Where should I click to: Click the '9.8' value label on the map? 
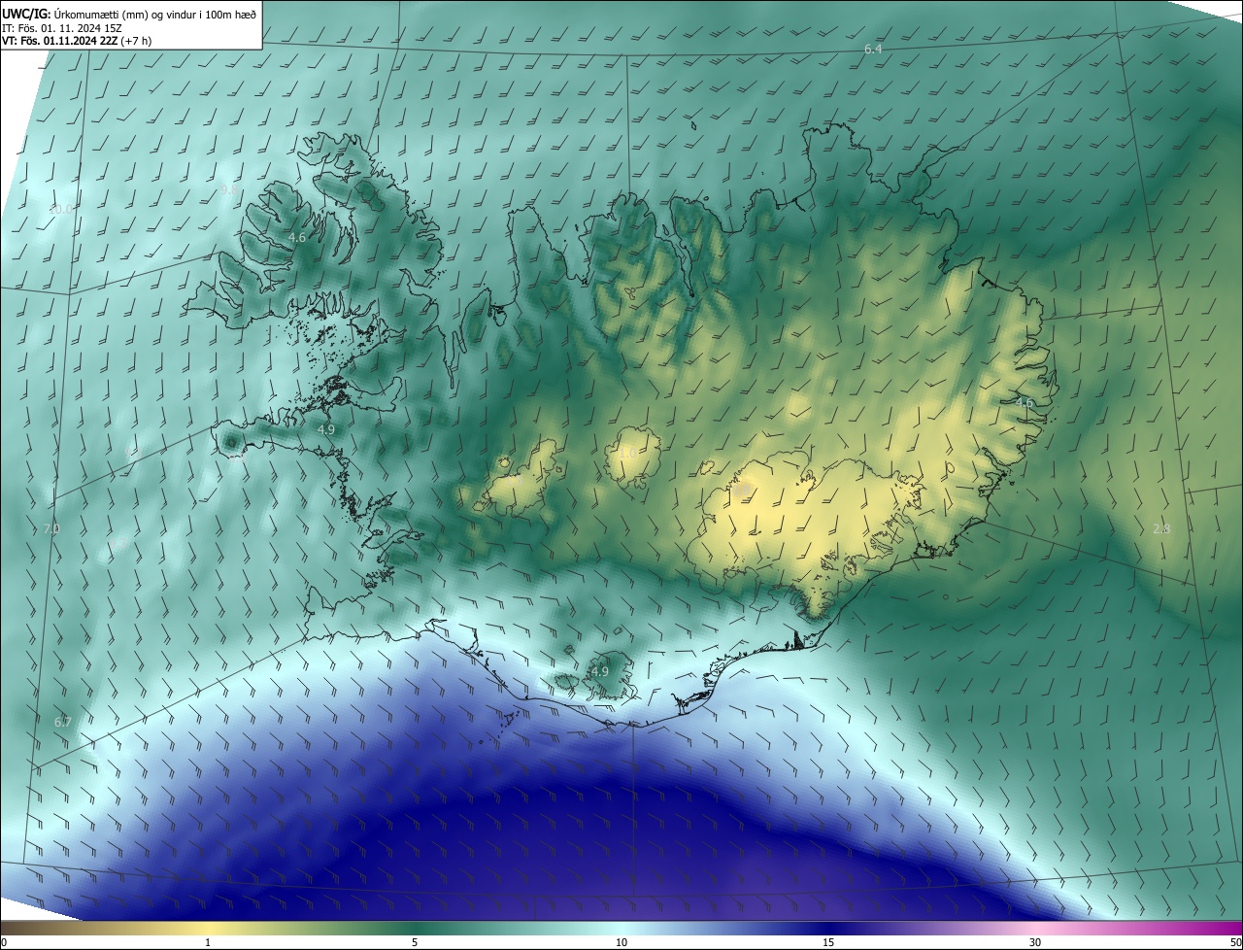coord(229,189)
